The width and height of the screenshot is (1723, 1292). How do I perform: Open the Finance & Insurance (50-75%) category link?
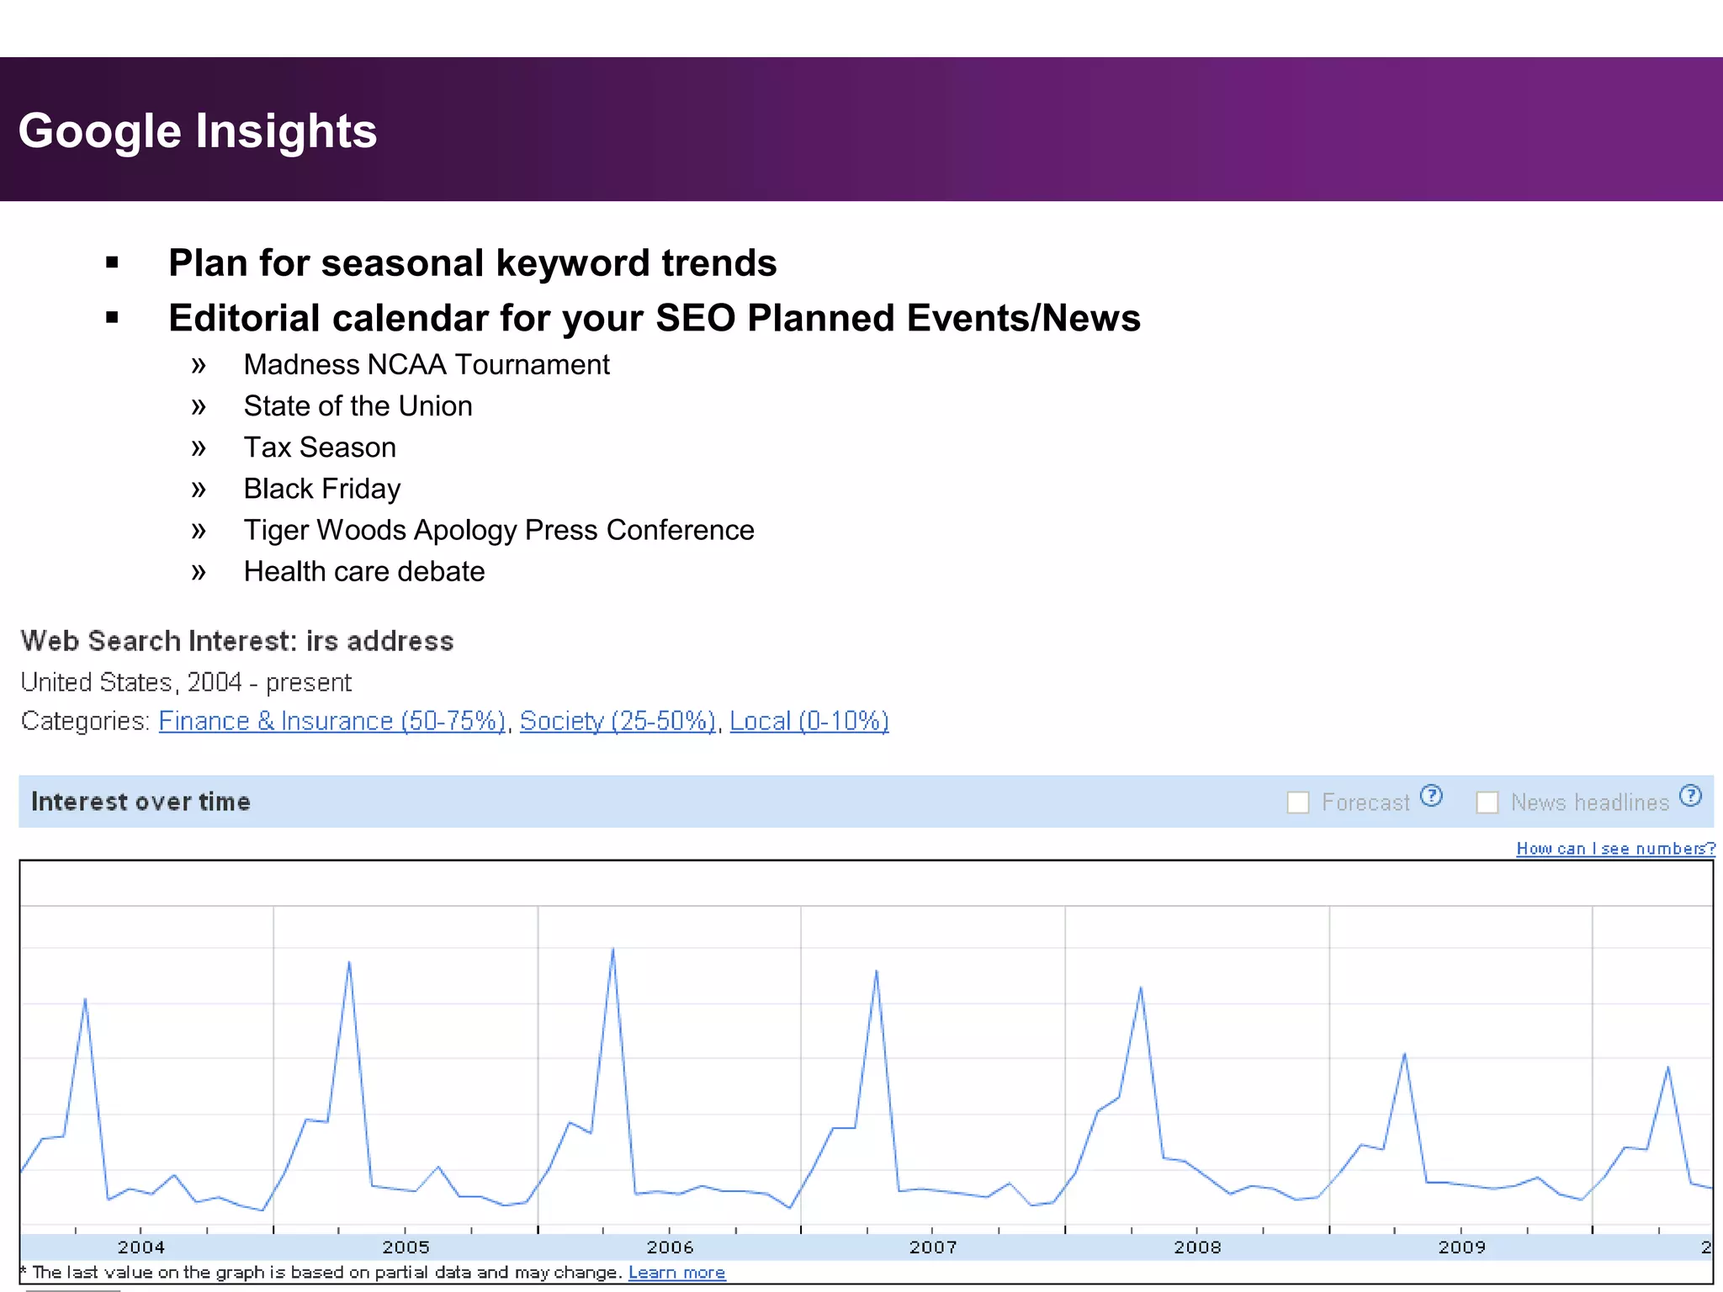pyautogui.click(x=332, y=722)
